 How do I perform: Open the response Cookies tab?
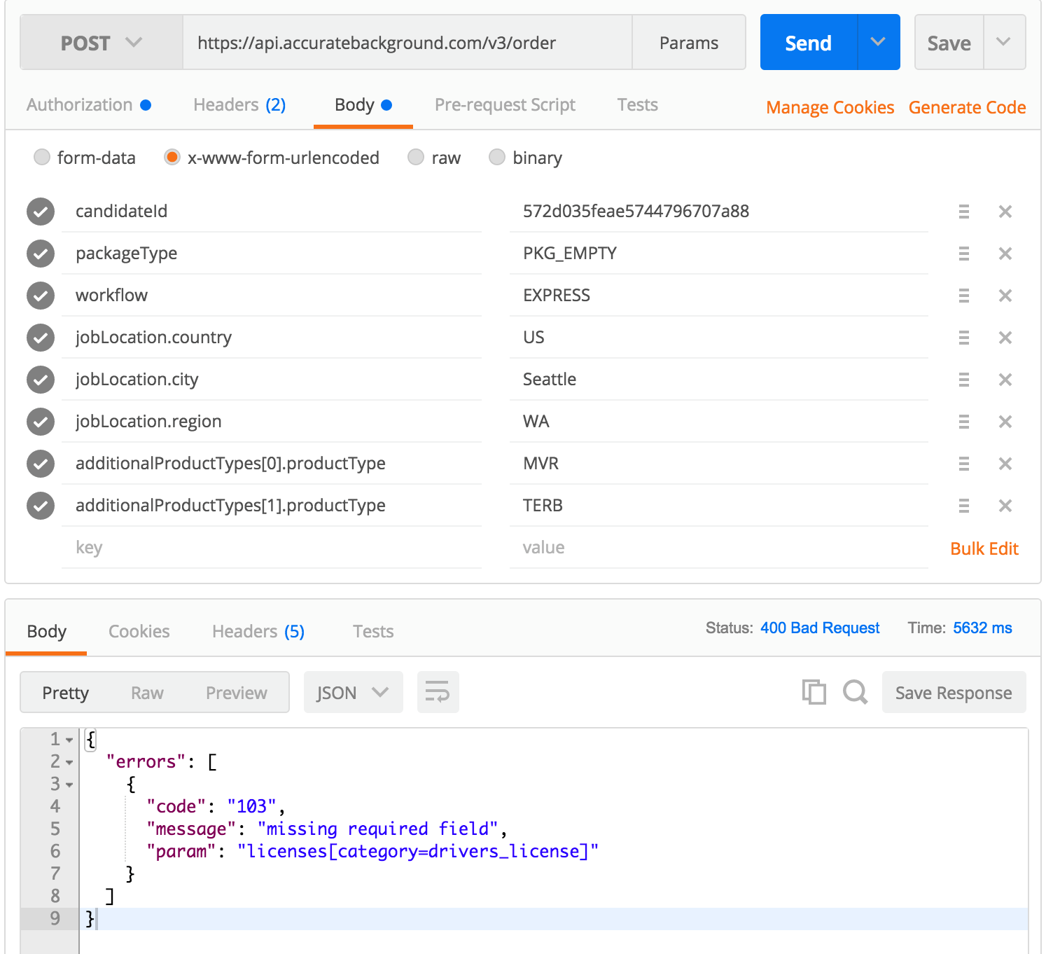click(x=139, y=631)
